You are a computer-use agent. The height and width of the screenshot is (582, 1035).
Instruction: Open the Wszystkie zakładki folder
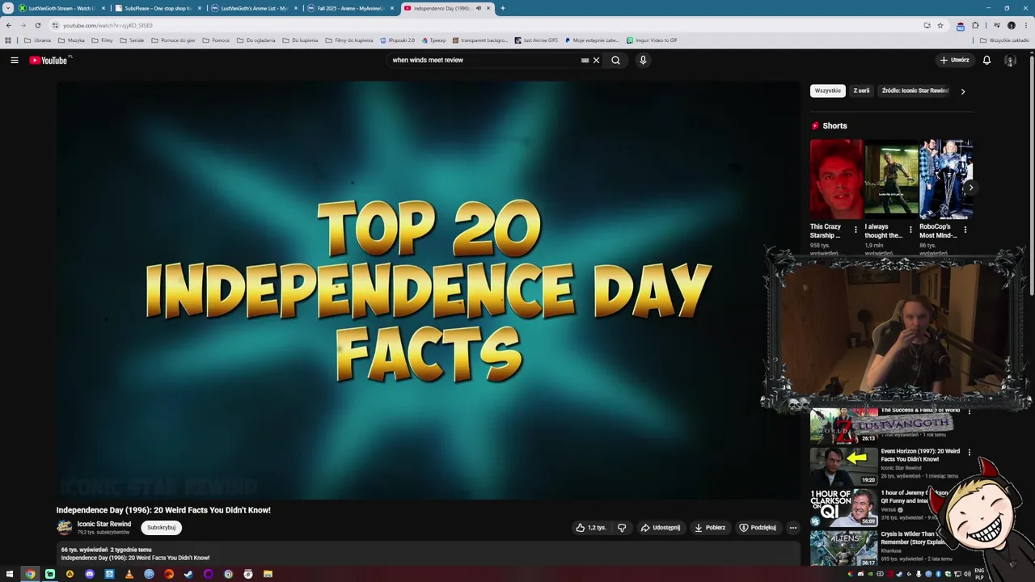pyautogui.click(x=1005, y=40)
